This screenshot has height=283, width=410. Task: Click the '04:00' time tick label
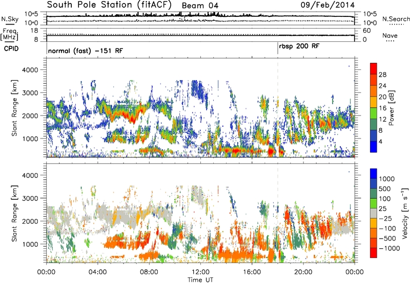pos(97,272)
